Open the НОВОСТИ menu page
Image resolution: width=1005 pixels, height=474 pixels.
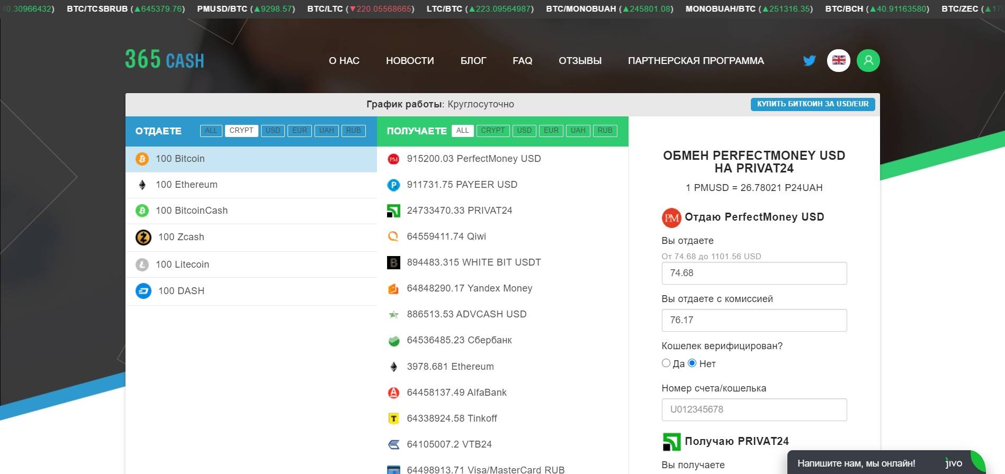click(410, 61)
